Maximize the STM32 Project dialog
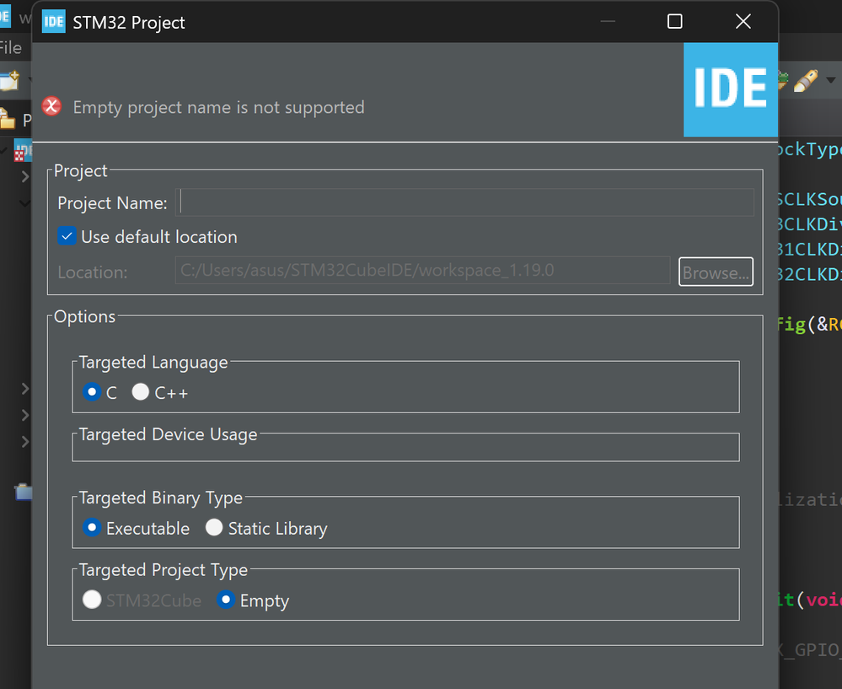 click(x=674, y=21)
